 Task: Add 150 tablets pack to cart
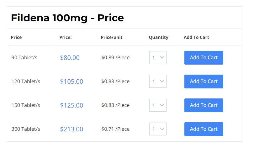pos(204,105)
